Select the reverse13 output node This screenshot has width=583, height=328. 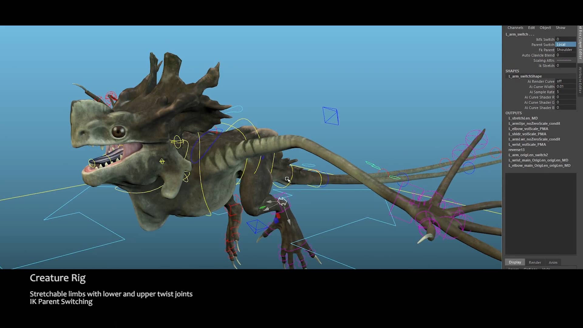tap(517, 150)
